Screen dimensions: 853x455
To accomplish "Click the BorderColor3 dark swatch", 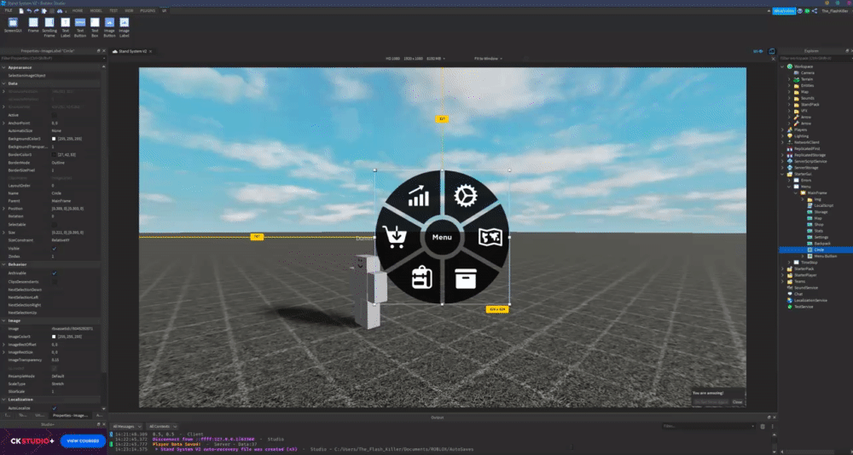I will point(53,154).
